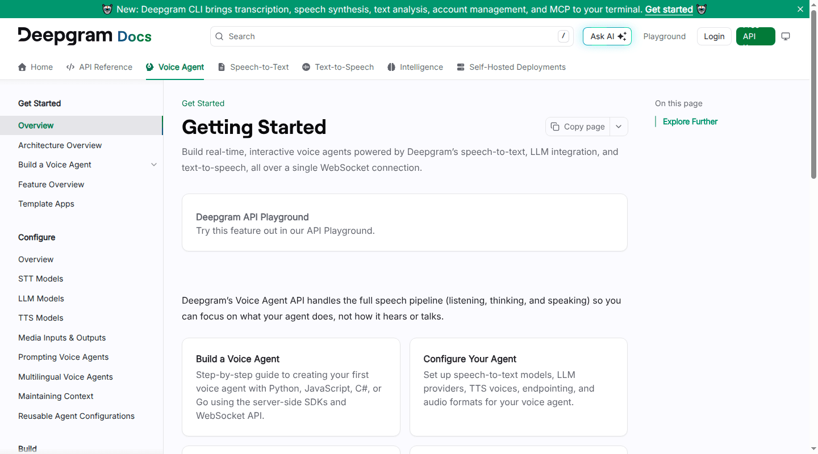Click the Voice Agent tab icon

point(150,67)
